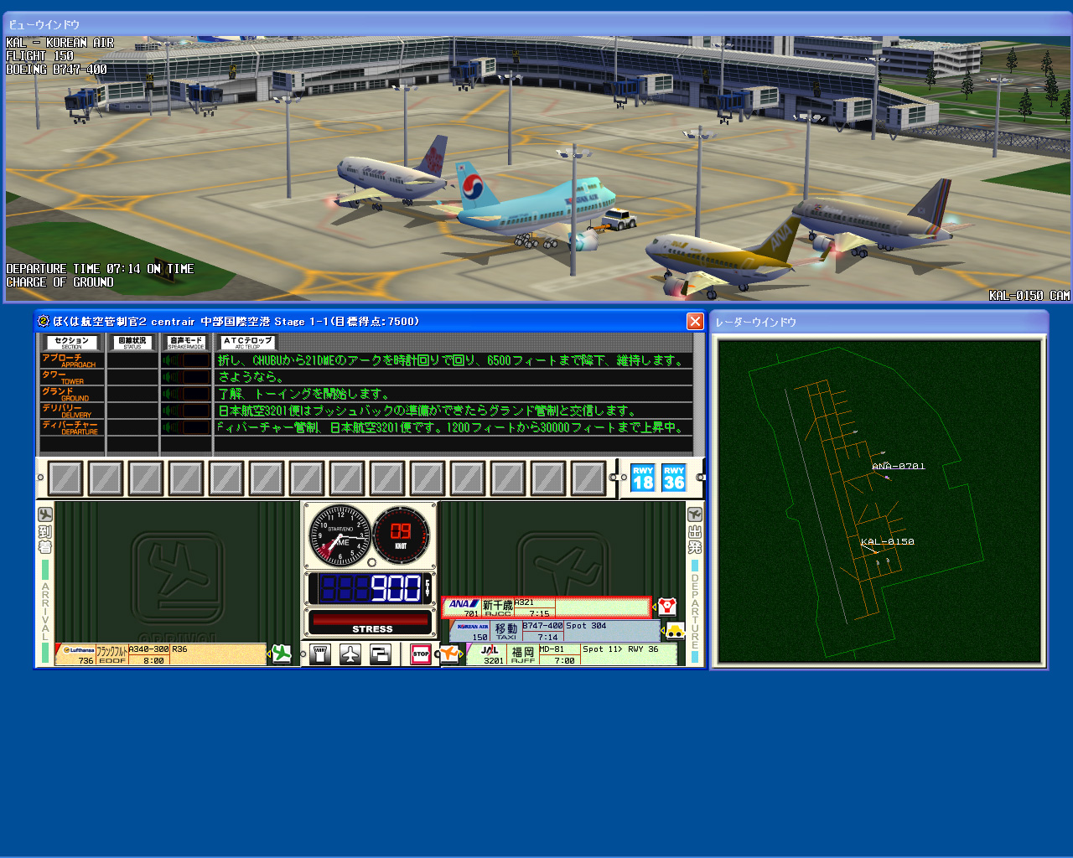Click 'DEPARTURE TIME 07:14 ON TIME' text
Viewport: 1073px width, 858px height.
coord(100,269)
